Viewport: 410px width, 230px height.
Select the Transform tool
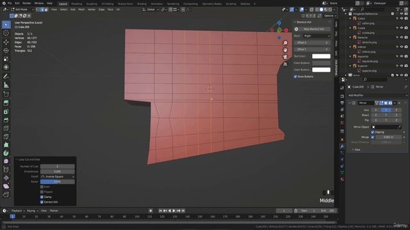(x=6, y=67)
